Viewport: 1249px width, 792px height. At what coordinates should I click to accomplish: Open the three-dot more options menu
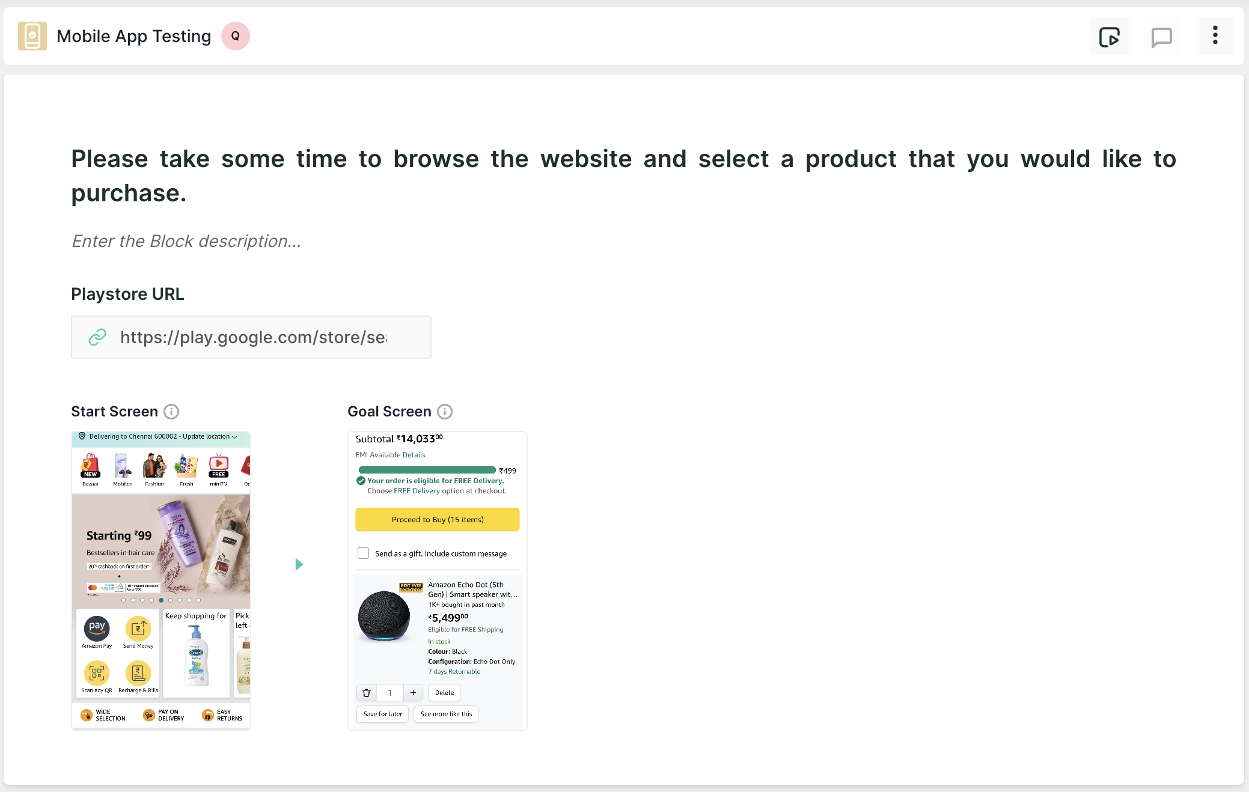pyautogui.click(x=1215, y=35)
